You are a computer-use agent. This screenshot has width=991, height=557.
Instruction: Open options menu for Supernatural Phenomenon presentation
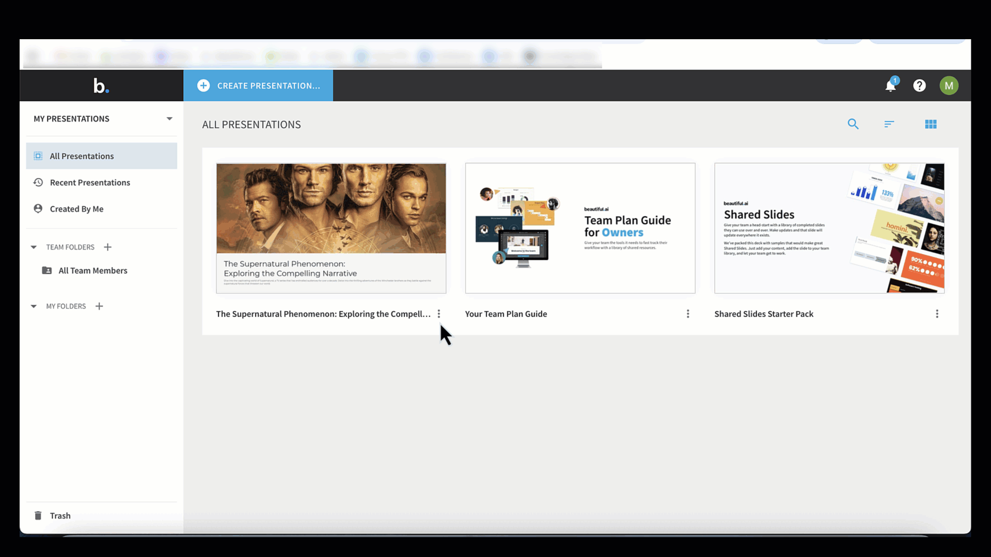coord(439,314)
